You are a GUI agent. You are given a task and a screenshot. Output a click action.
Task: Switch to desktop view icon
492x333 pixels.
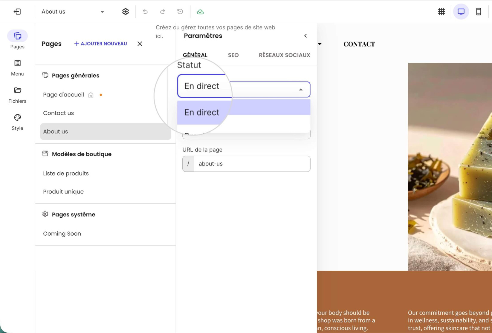461,12
